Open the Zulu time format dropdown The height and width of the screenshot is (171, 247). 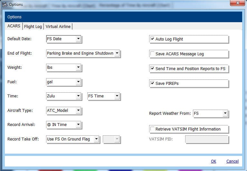pos(78,96)
